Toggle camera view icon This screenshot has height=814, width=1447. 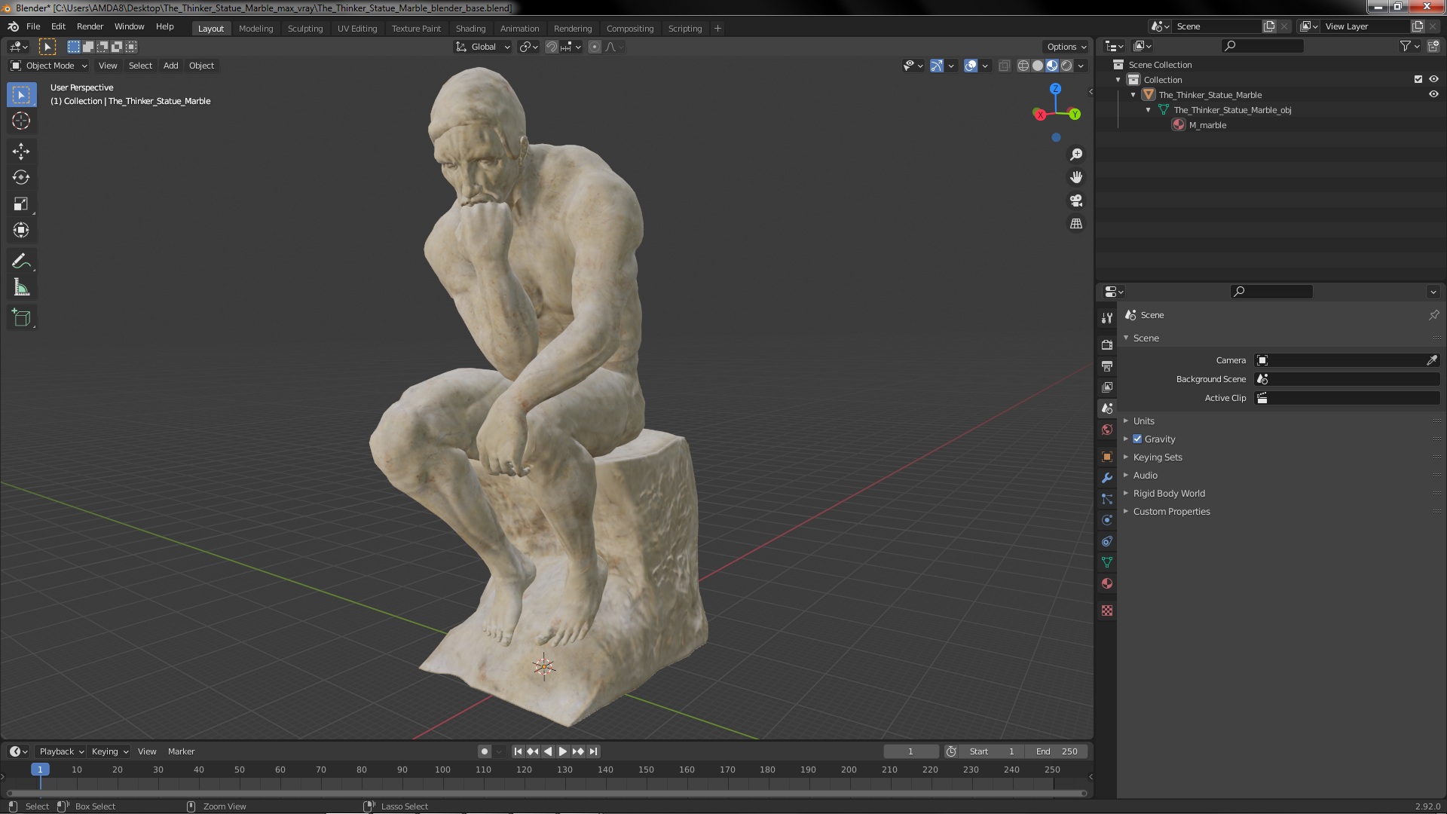click(1076, 201)
